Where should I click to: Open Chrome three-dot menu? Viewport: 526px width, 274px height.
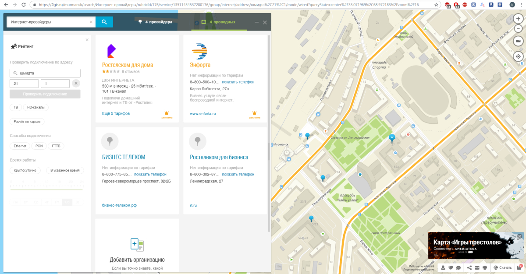[x=522, y=5]
